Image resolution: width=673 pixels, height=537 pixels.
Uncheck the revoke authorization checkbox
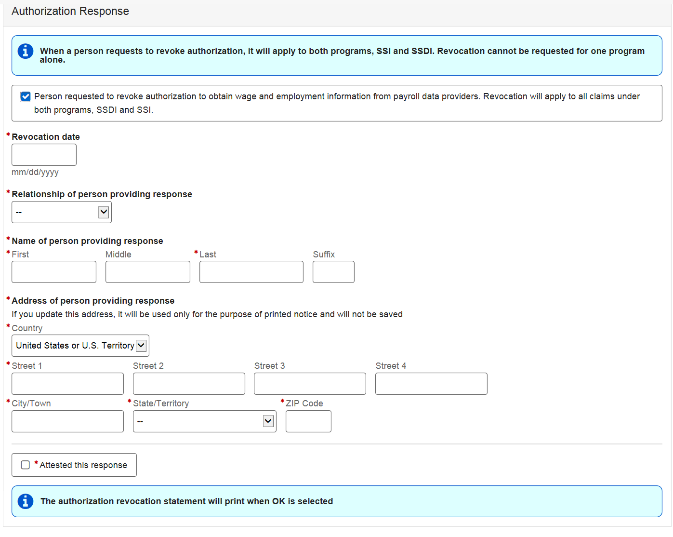pyautogui.click(x=26, y=97)
